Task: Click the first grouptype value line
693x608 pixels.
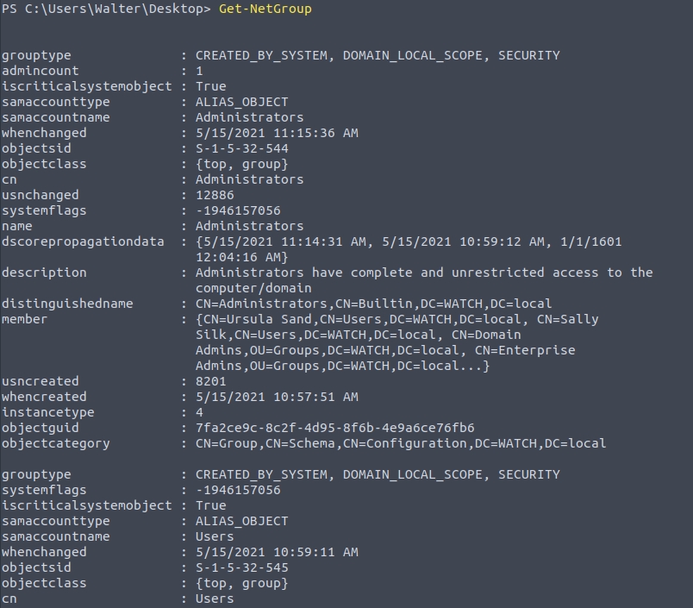Action: pos(378,55)
